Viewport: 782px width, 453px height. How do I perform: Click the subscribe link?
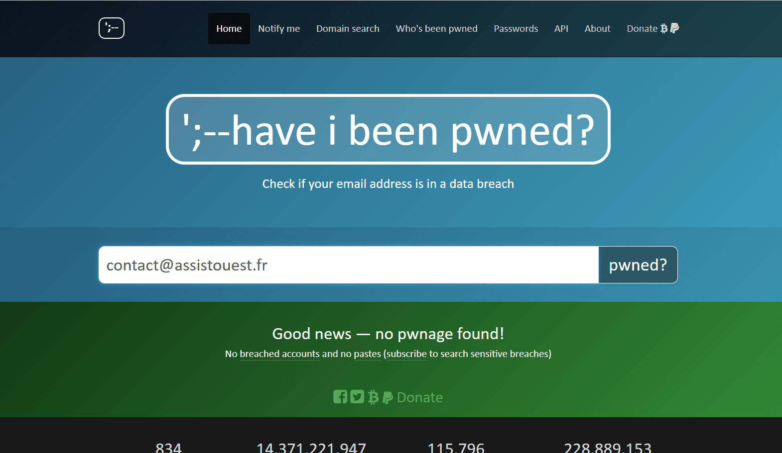(406, 354)
